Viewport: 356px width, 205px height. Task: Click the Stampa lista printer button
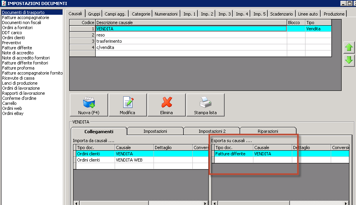pyautogui.click(x=205, y=105)
